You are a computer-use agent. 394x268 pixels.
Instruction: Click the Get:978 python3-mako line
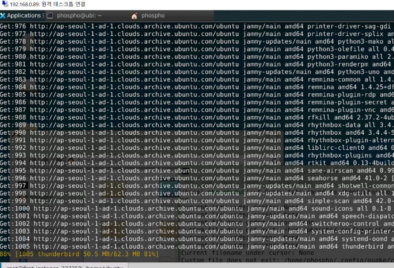pos(197,41)
